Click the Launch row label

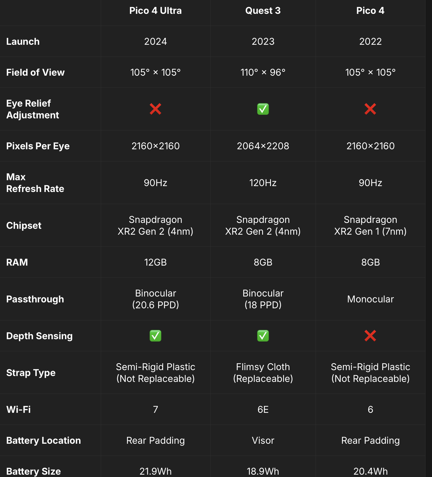pyautogui.click(x=23, y=42)
